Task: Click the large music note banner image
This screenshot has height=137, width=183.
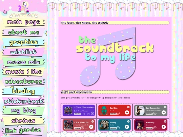Action: pyautogui.click(x=115, y=56)
